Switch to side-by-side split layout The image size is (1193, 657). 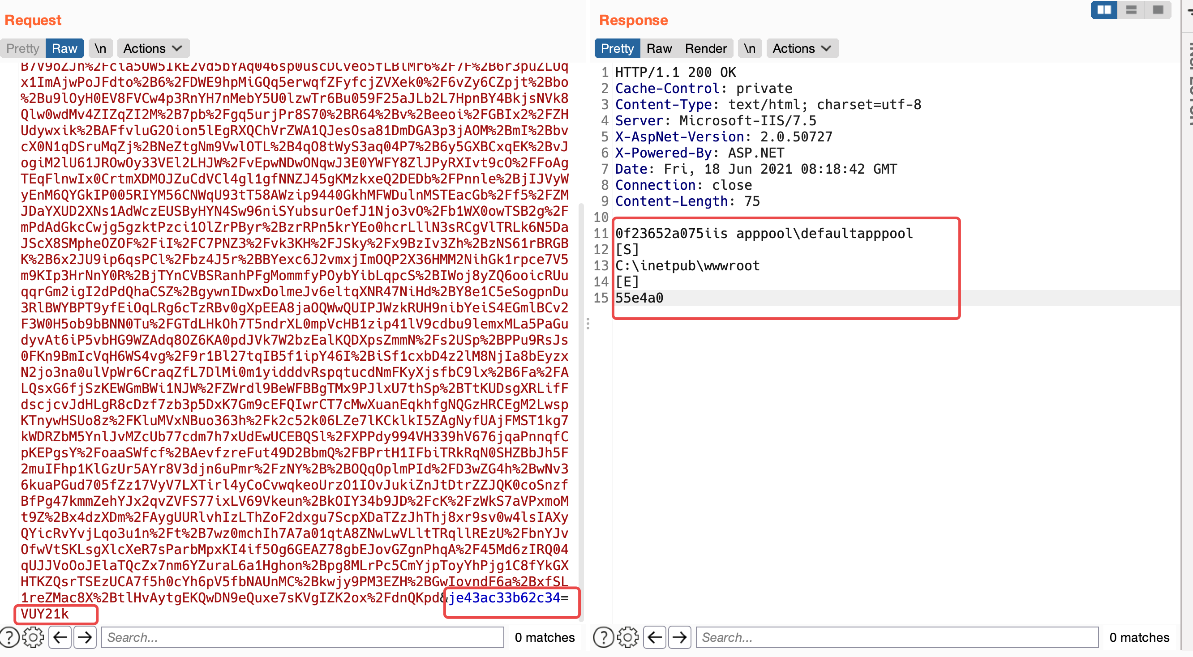(x=1104, y=10)
